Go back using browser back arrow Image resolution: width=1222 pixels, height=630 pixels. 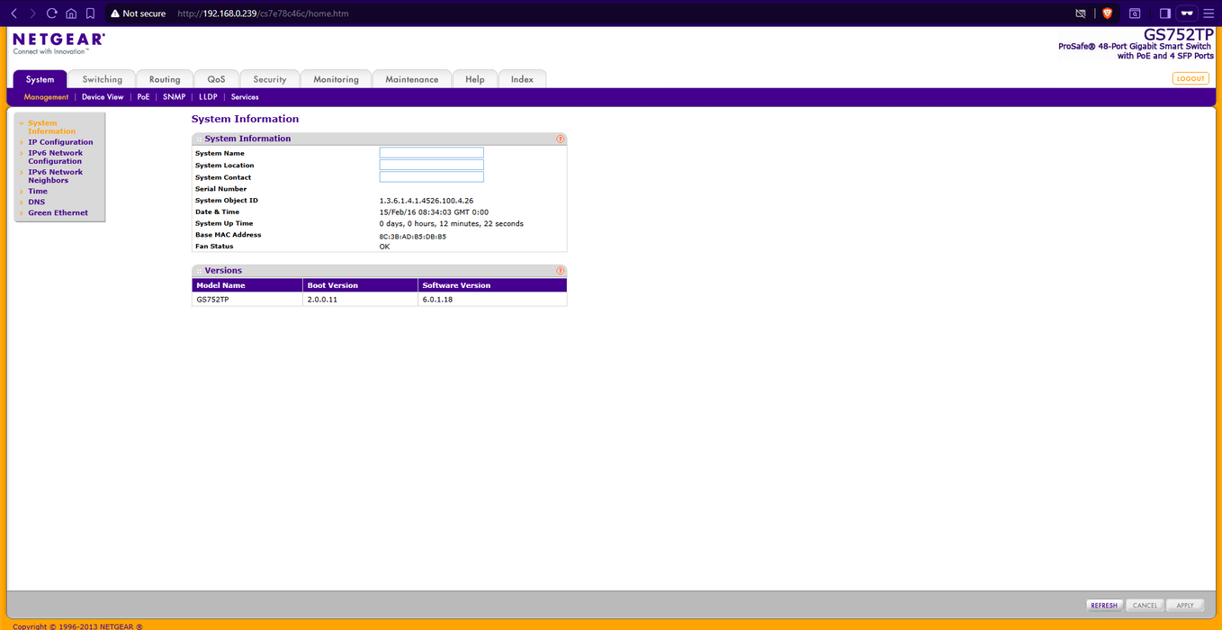(x=13, y=13)
